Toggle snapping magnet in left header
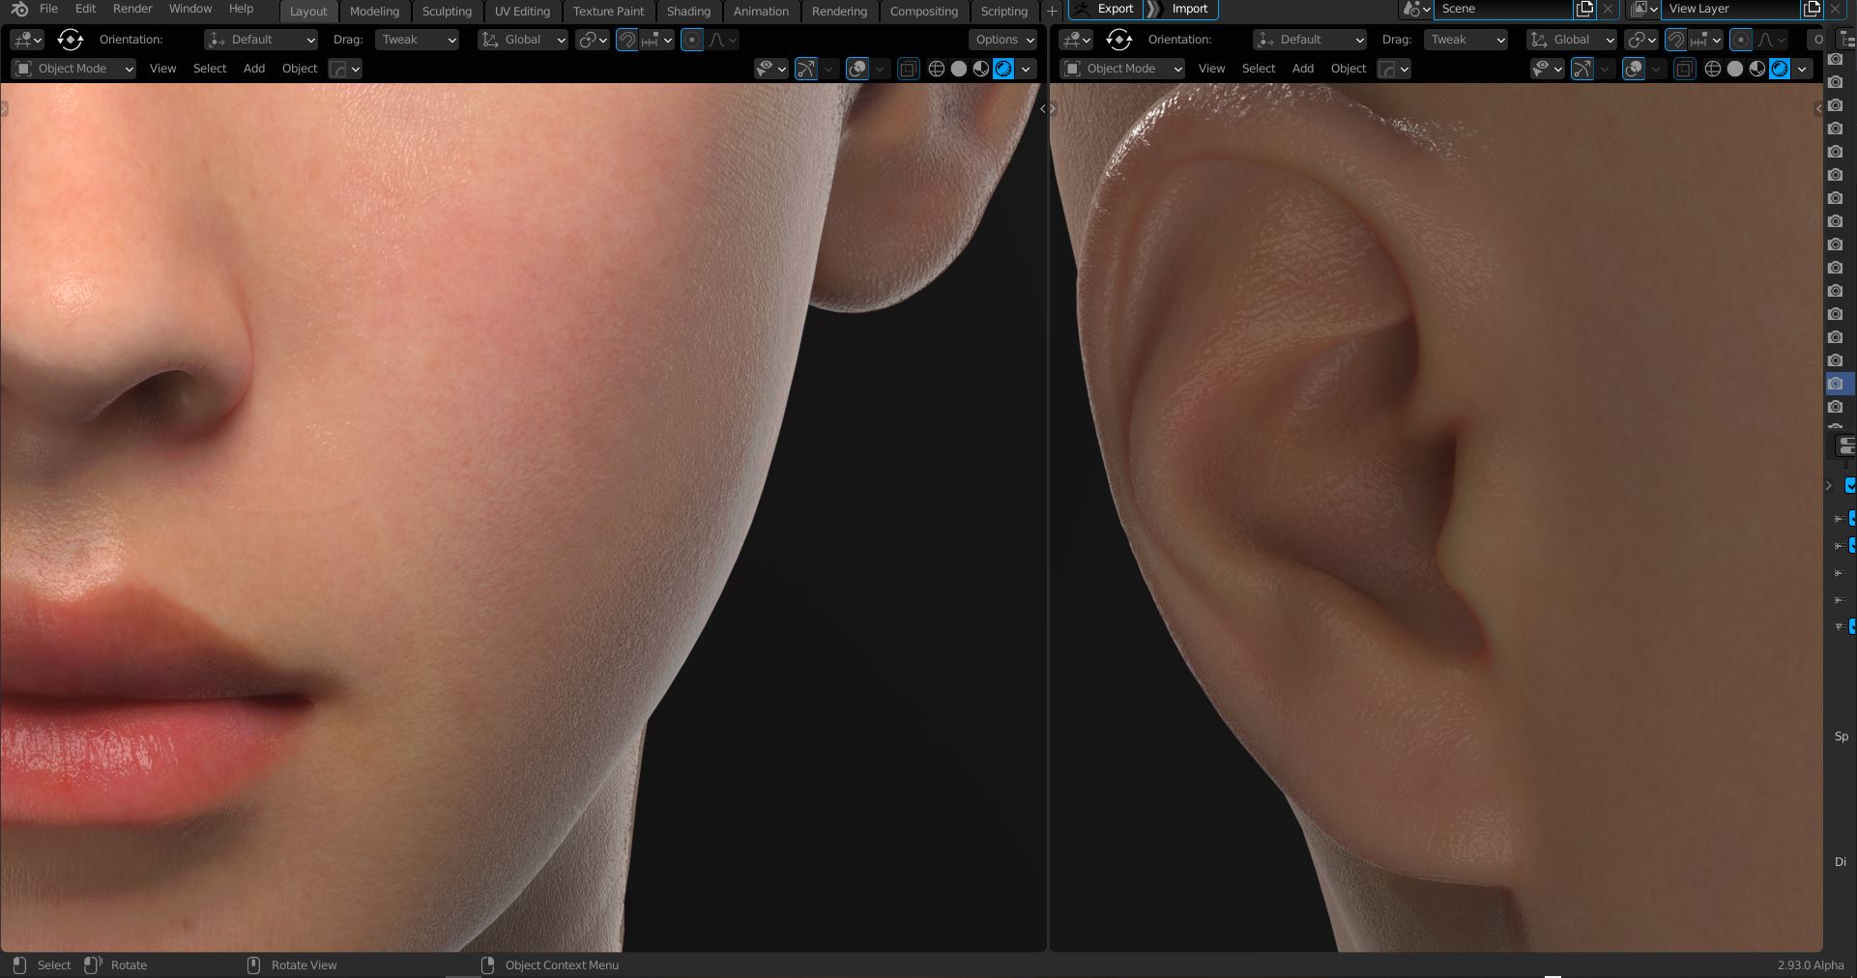Viewport: 1857px width, 978px height. [x=627, y=40]
